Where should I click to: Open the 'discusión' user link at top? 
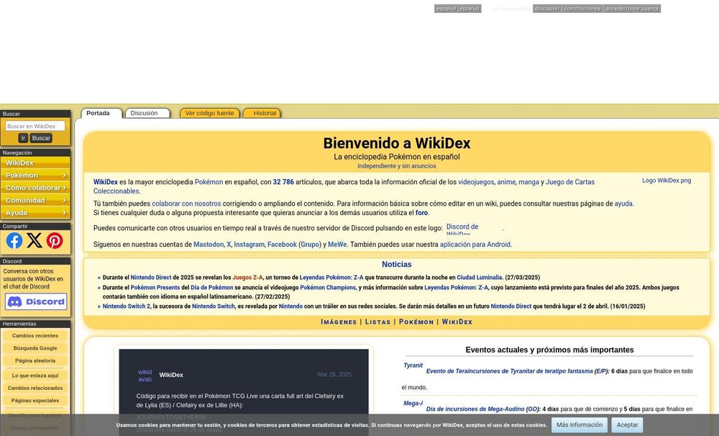tap(547, 9)
